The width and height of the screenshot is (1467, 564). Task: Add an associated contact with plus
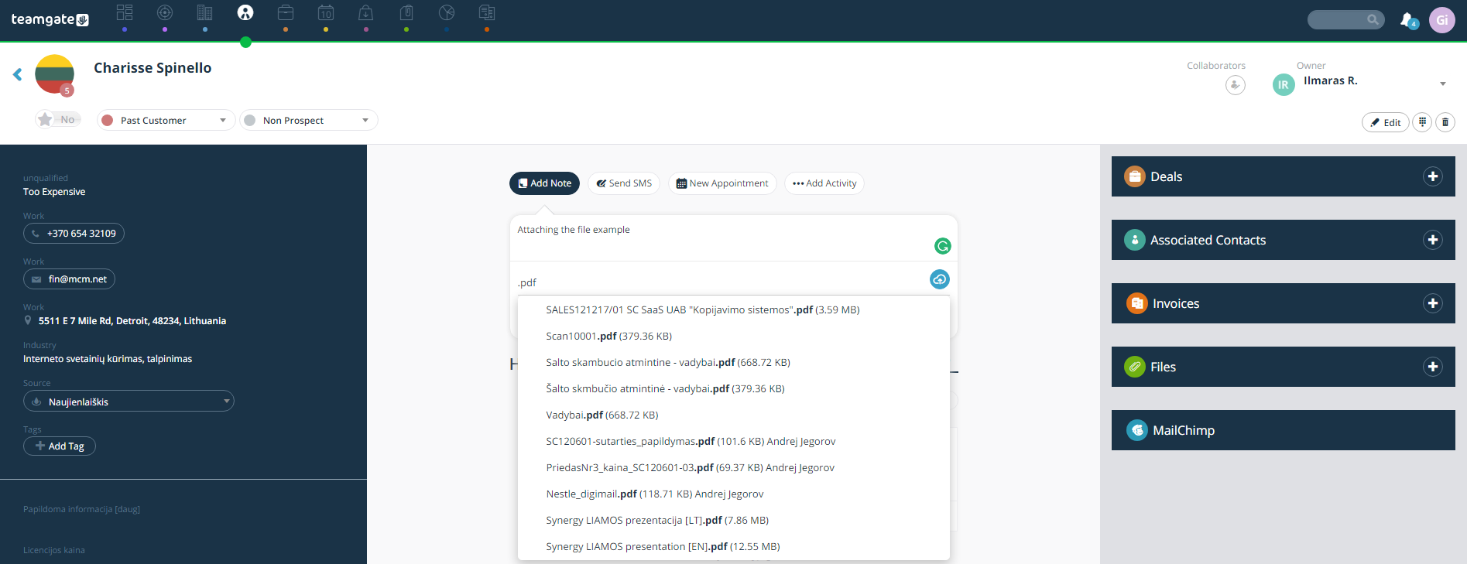point(1433,240)
